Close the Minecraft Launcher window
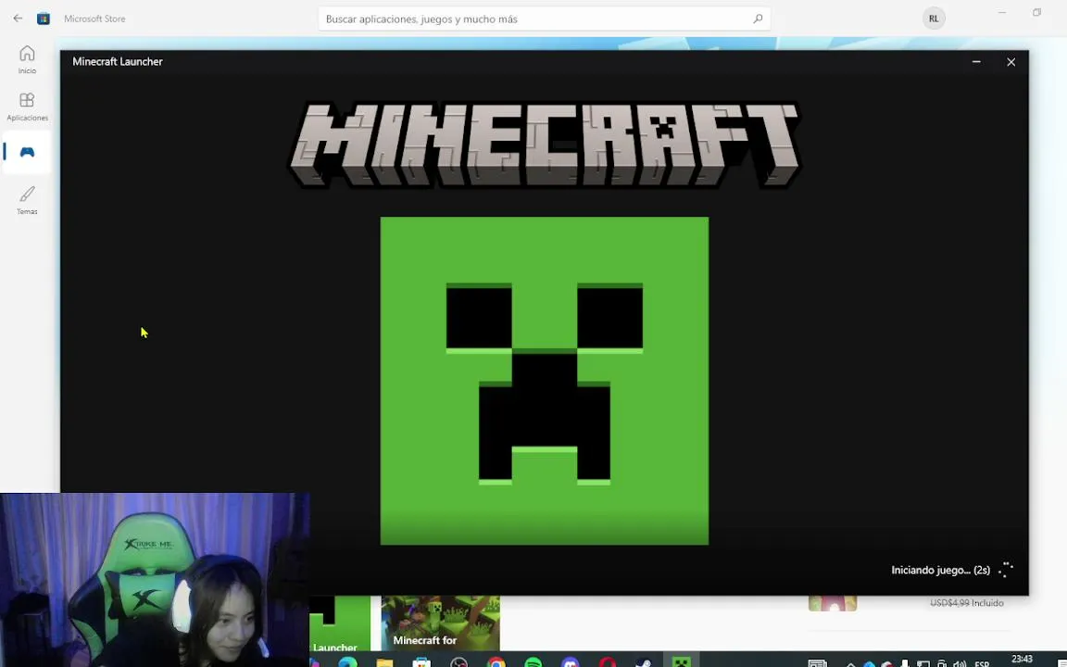This screenshot has height=667, width=1067. coord(1011,62)
